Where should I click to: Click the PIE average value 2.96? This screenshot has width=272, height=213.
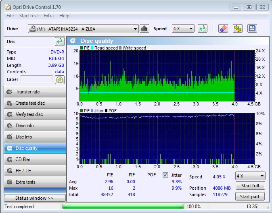[109, 182]
